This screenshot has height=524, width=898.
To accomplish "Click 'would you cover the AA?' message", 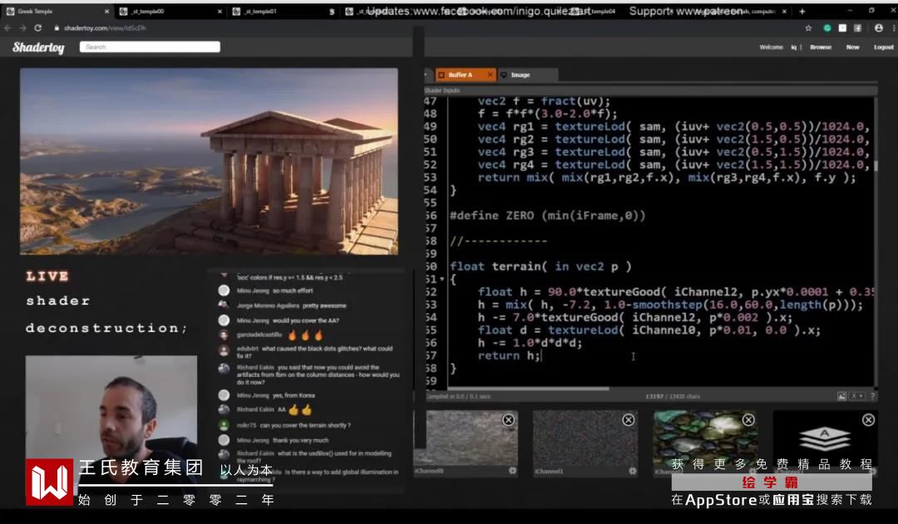I will [288, 321].
